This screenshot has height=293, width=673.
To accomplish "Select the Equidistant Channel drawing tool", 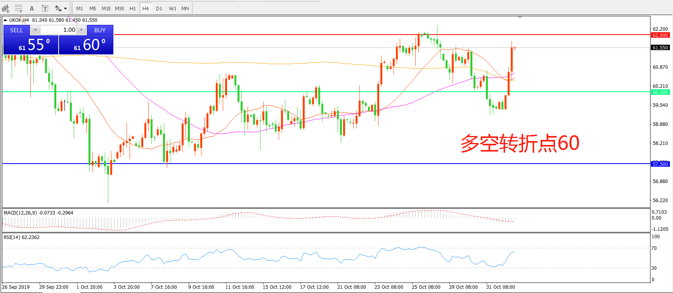I will coord(5,8).
